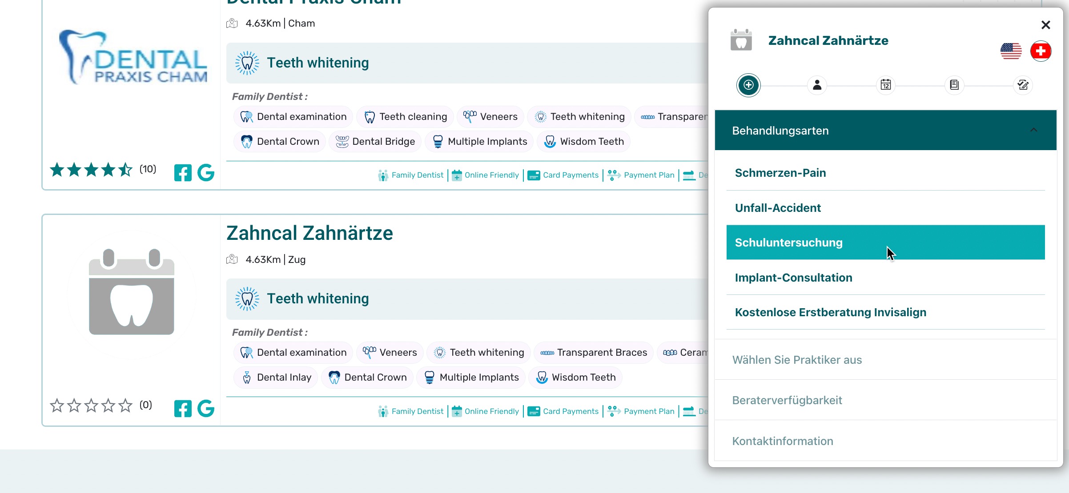Viewport: 1069px width, 493px height.
Task: Click the star rating of Dental Praxis Cham
Action: coord(91,170)
